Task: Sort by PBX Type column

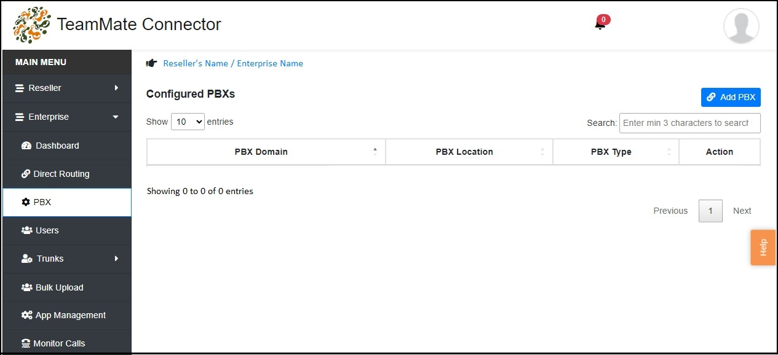Action: click(616, 152)
